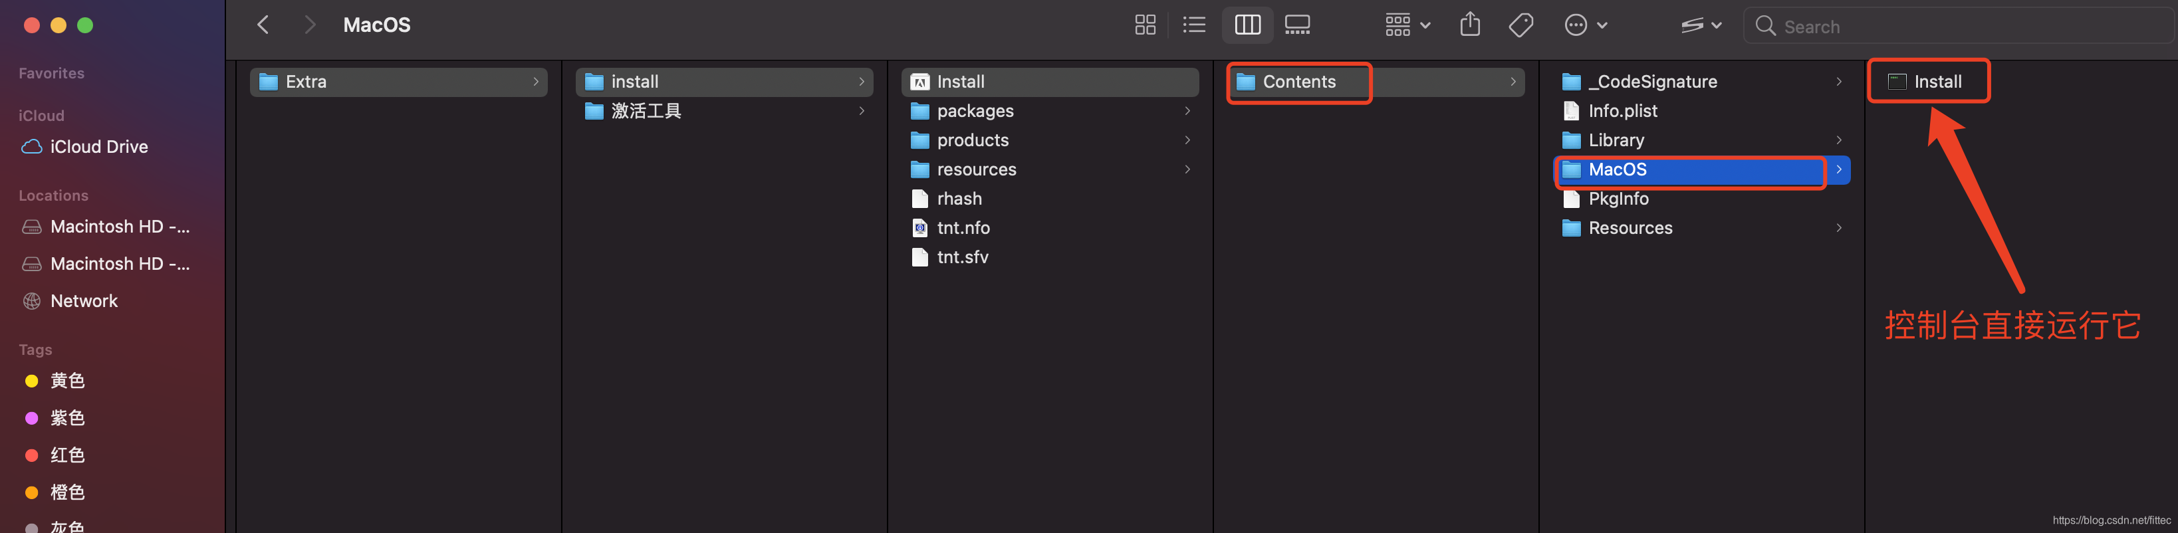Click the tnt.nfo file icon
Screen dimensions: 2178x533
920,228
